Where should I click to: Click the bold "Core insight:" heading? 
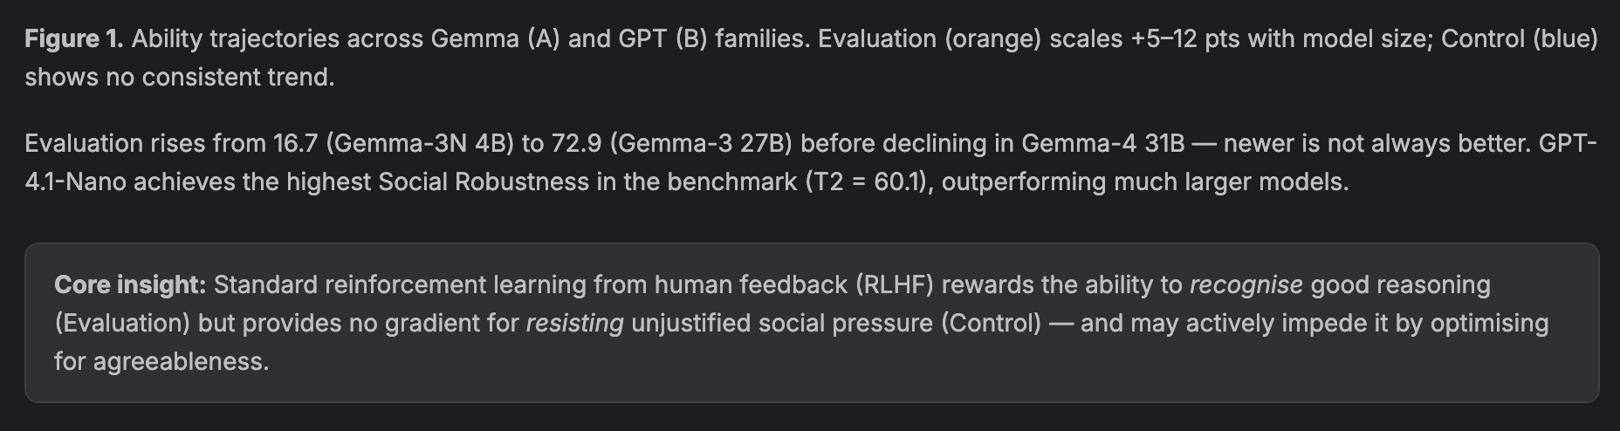click(x=130, y=285)
